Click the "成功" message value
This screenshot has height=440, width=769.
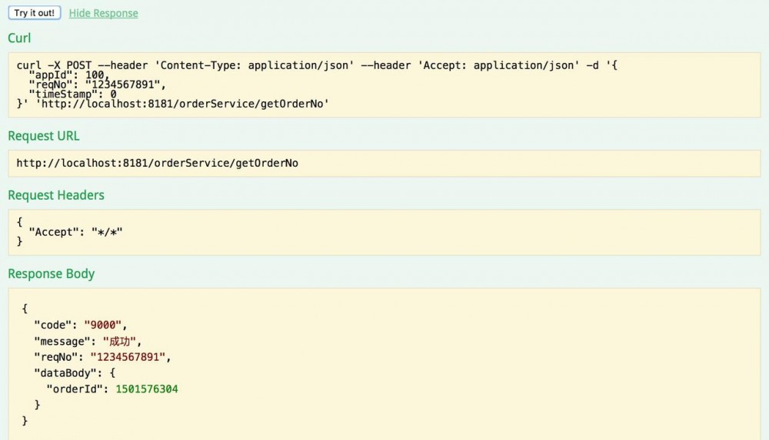point(122,341)
